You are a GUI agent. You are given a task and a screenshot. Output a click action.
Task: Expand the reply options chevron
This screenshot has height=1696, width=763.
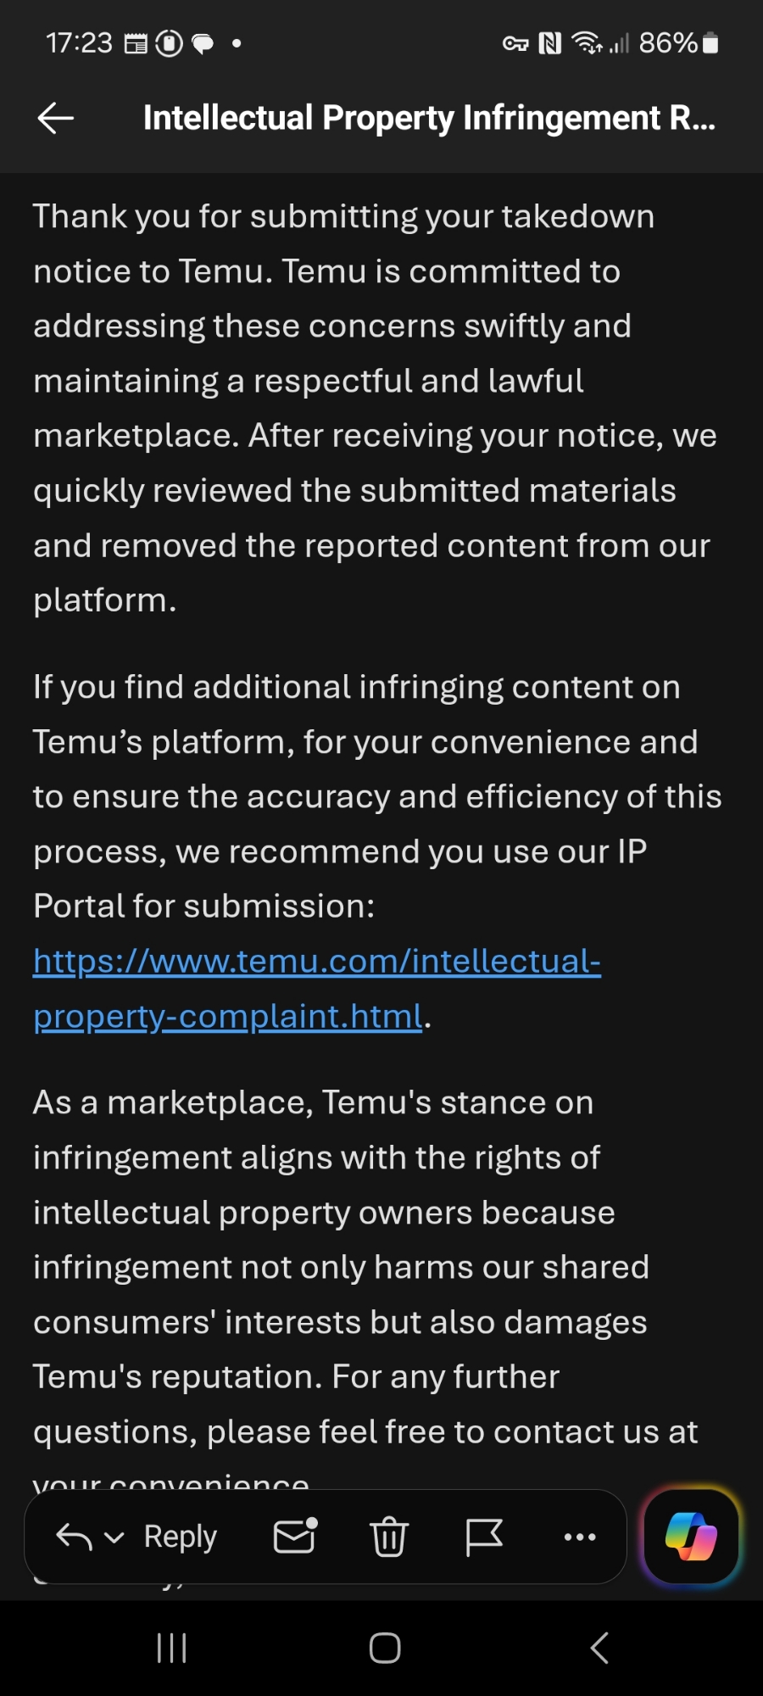pyautogui.click(x=114, y=1537)
